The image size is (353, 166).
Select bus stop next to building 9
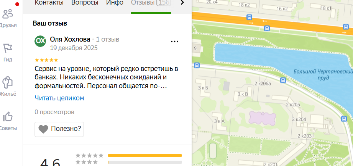[197, 65]
